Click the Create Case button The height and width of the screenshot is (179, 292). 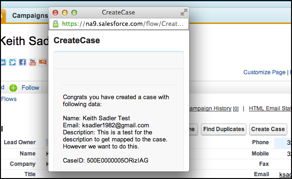(268, 129)
